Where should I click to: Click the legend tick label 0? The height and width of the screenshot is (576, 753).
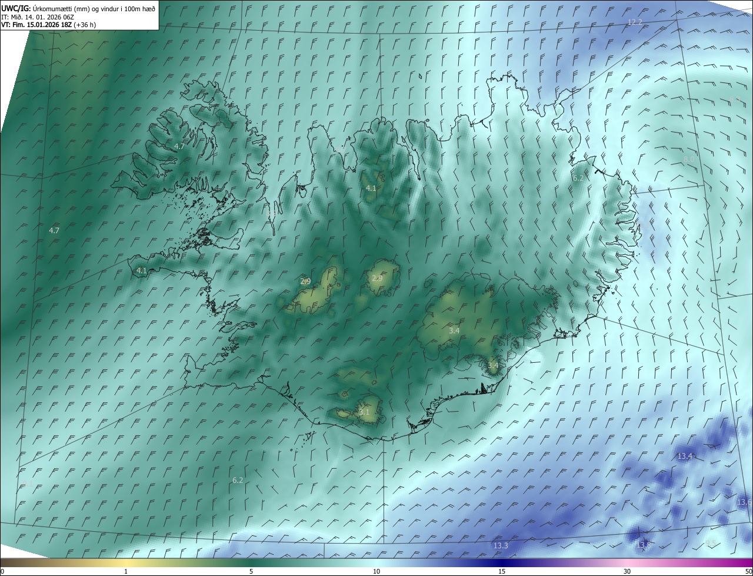pyautogui.click(x=2, y=571)
